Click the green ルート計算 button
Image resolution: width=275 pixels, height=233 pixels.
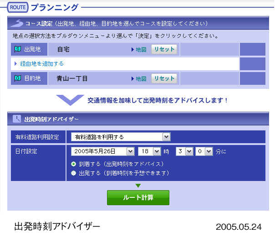click(138, 198)
